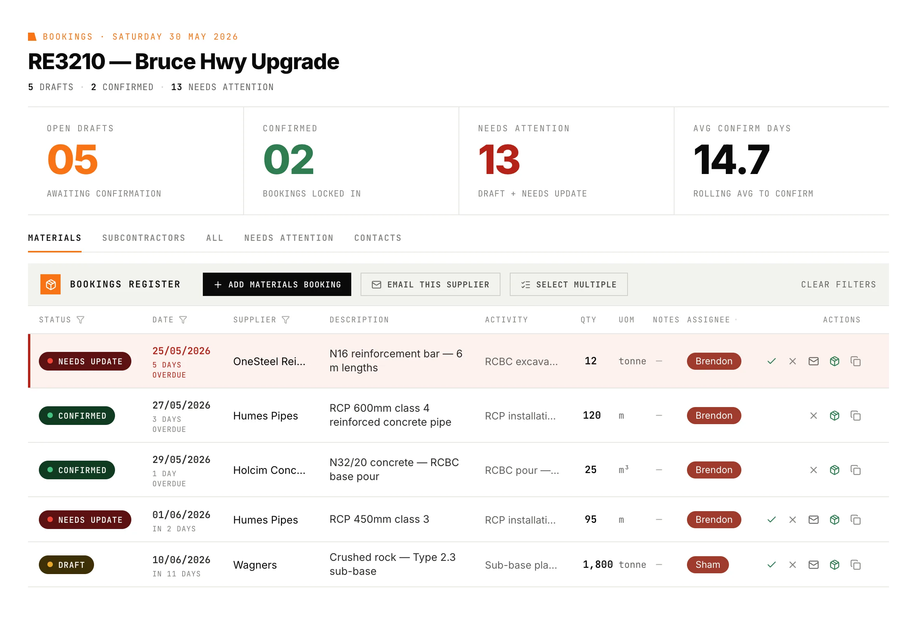
Task: Open the Supplier column filter
Action: (x=286, y=320)
